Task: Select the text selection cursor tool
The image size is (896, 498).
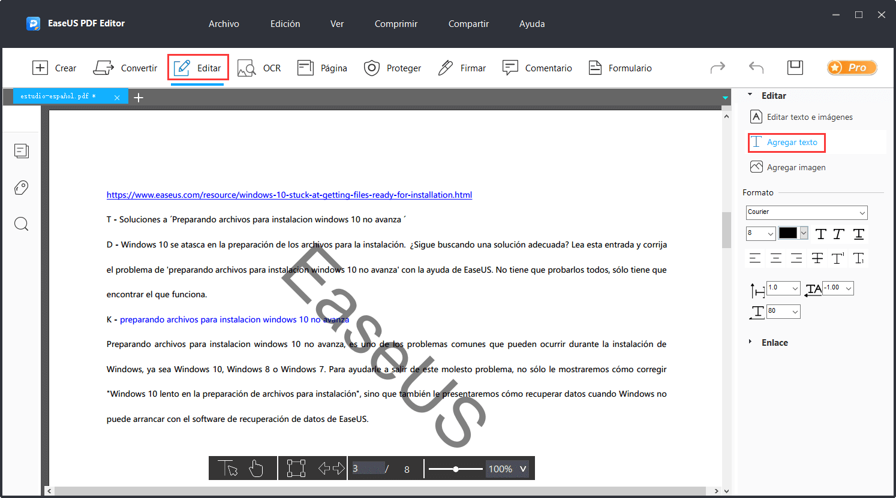Action: click(228, 468)
